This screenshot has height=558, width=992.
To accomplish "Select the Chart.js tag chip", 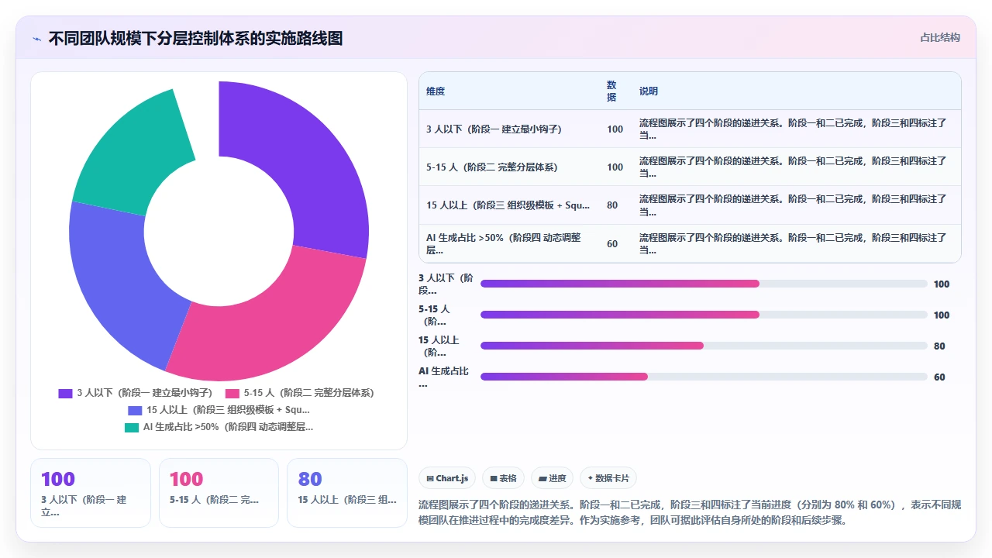I will (x=447, y=478).
